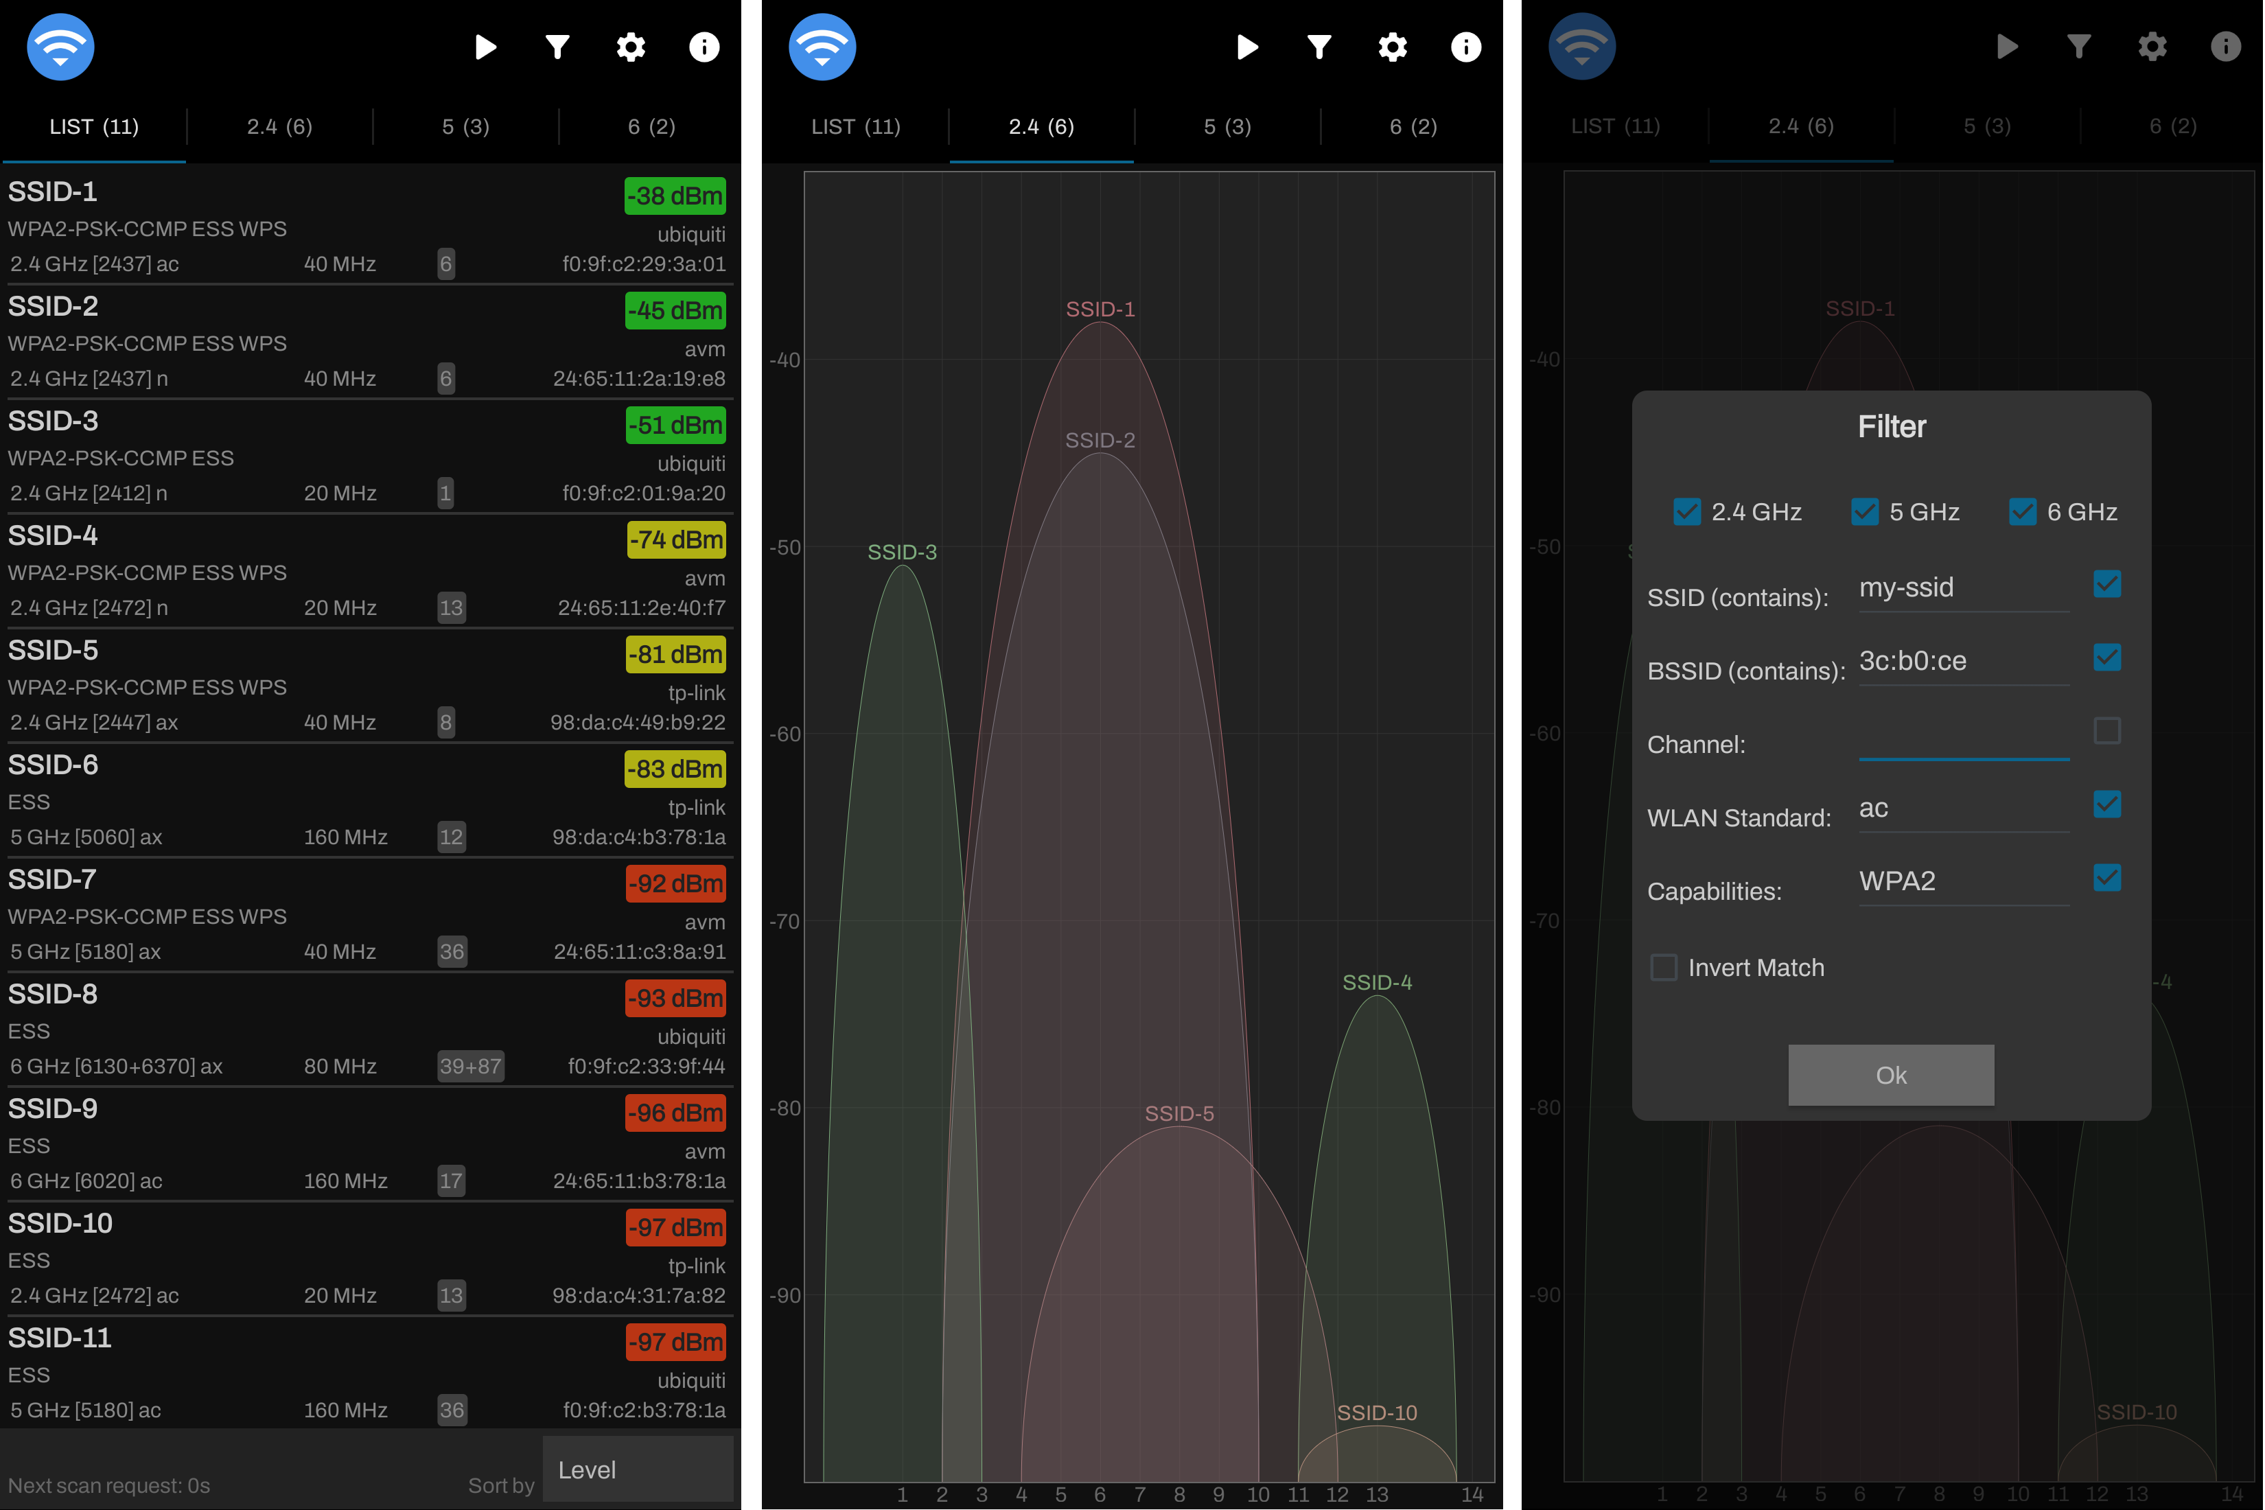The image size is (2265, 1510).
Task: Tap the WiFi logo in the LIST screen
Action: 60,47
